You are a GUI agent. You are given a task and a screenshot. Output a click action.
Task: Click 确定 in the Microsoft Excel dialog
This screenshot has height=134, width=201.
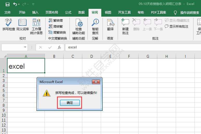70,103
